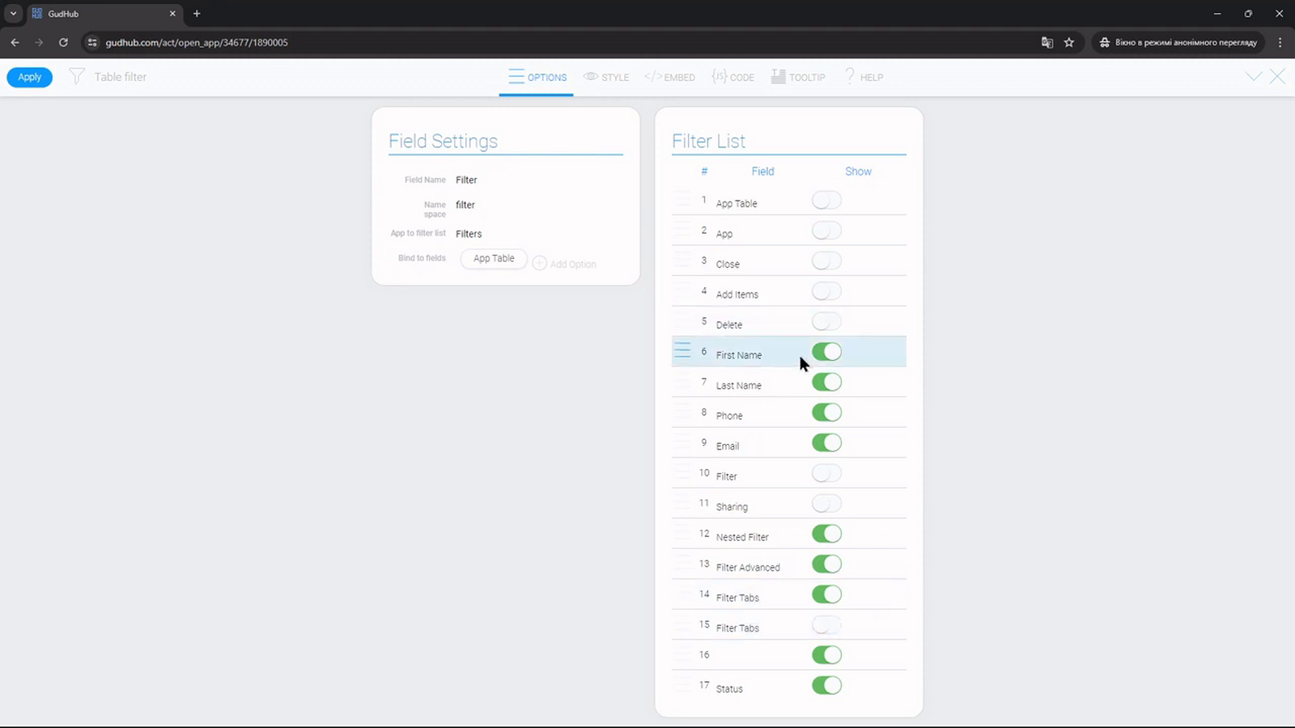Screen dimensions: 1295x728
Task: Open a new browser tab with plus
Action: 197,14
